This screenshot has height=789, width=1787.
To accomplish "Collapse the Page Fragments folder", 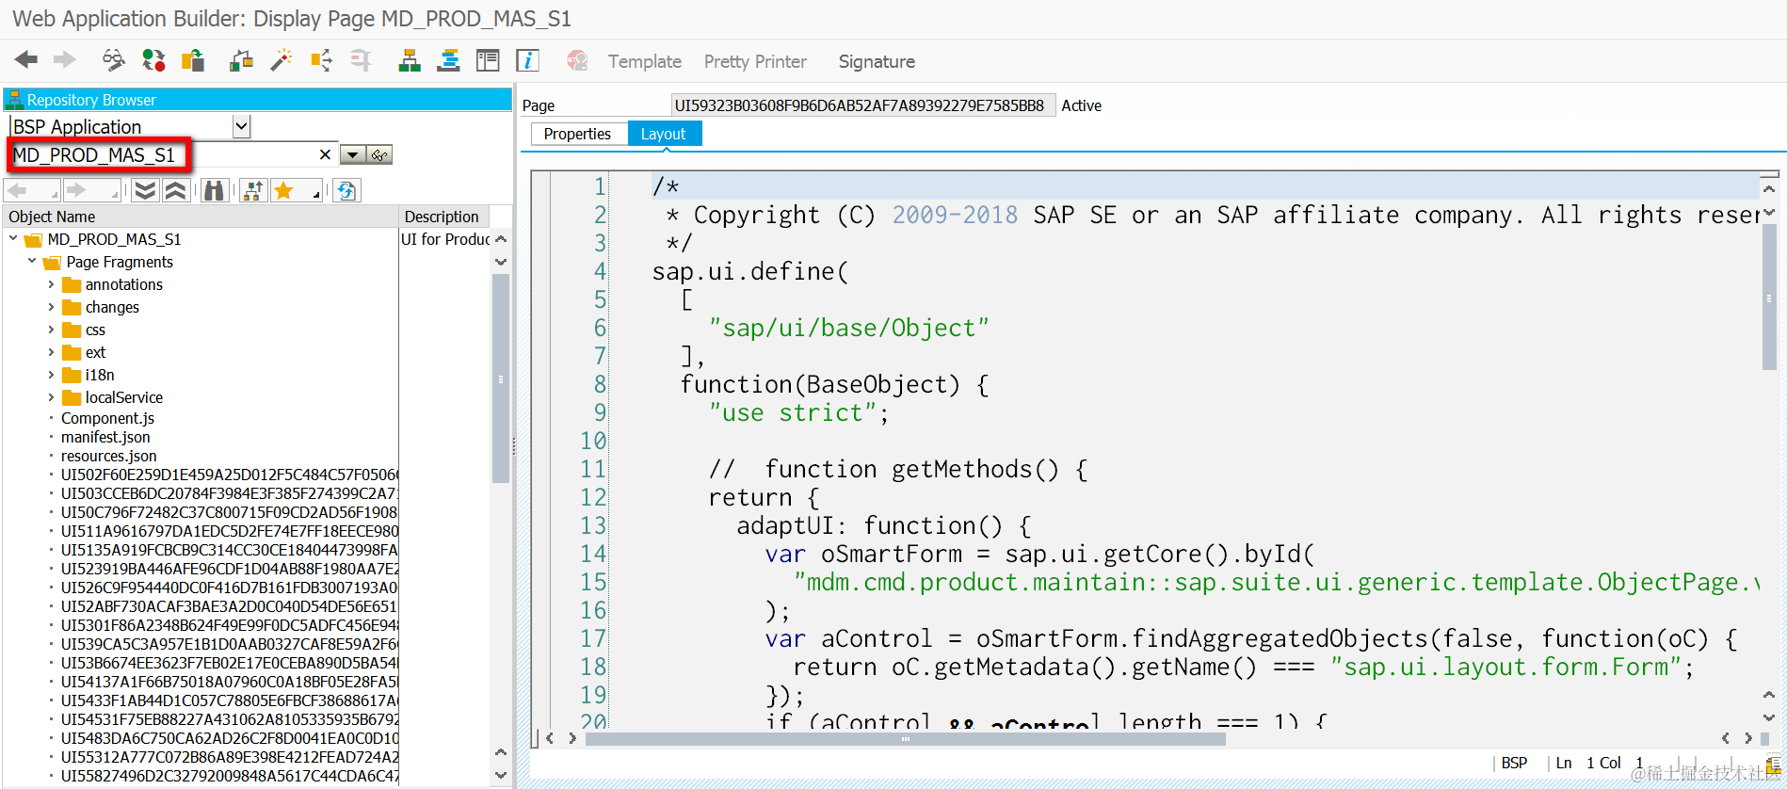I will [x=32, y=262].
